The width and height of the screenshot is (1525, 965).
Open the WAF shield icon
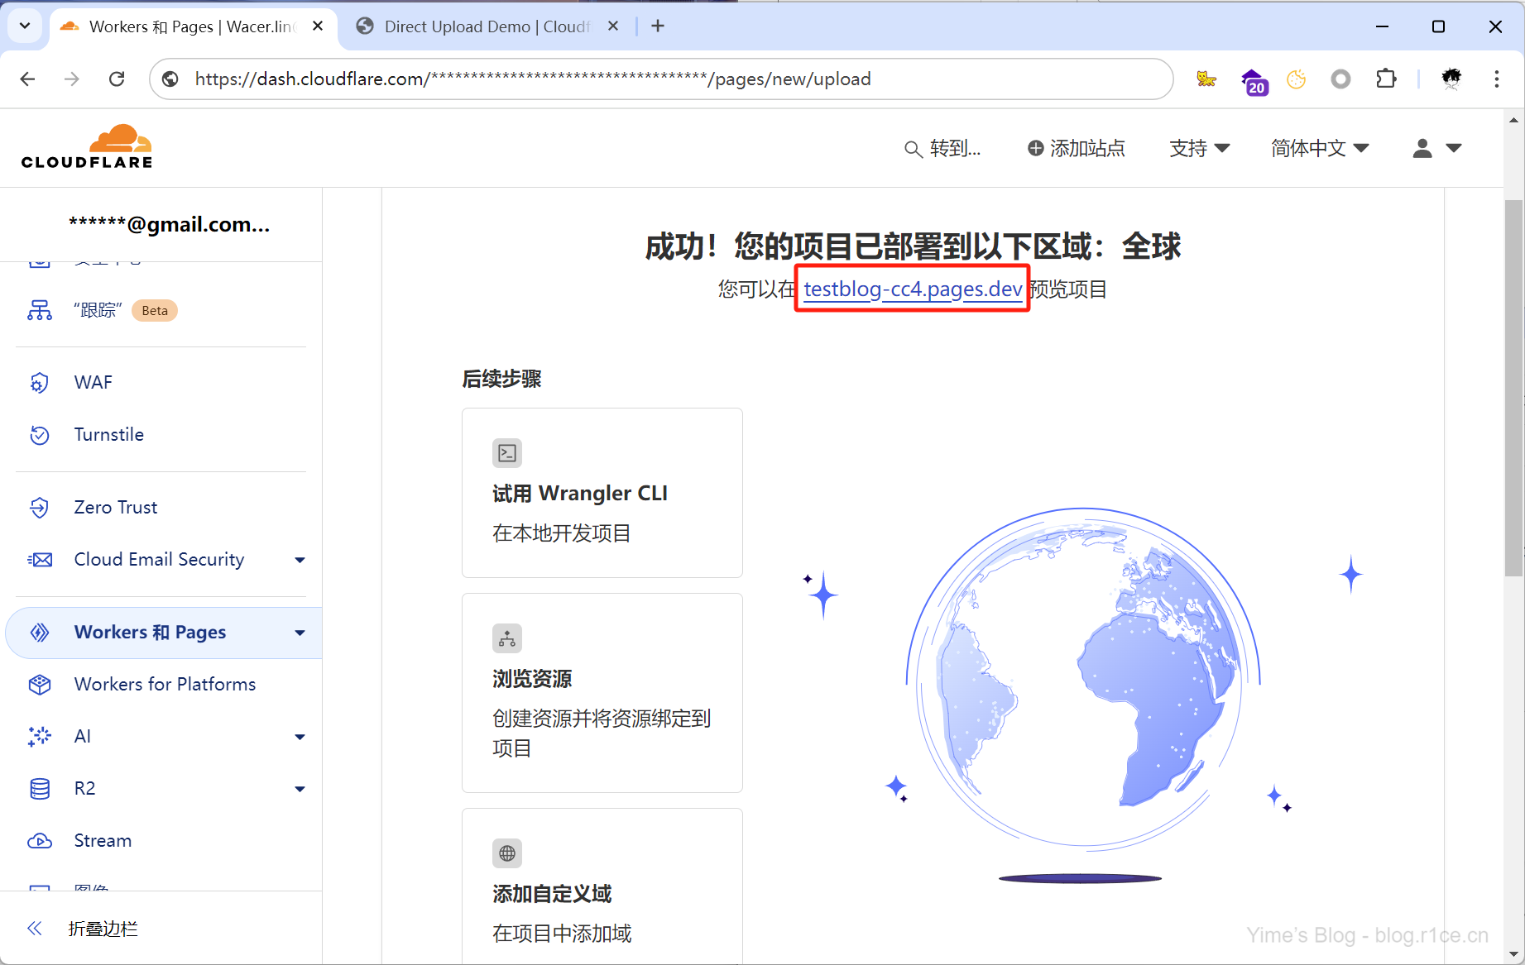coord(40,383)
